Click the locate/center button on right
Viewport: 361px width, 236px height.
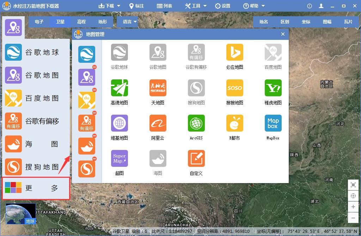353,196
